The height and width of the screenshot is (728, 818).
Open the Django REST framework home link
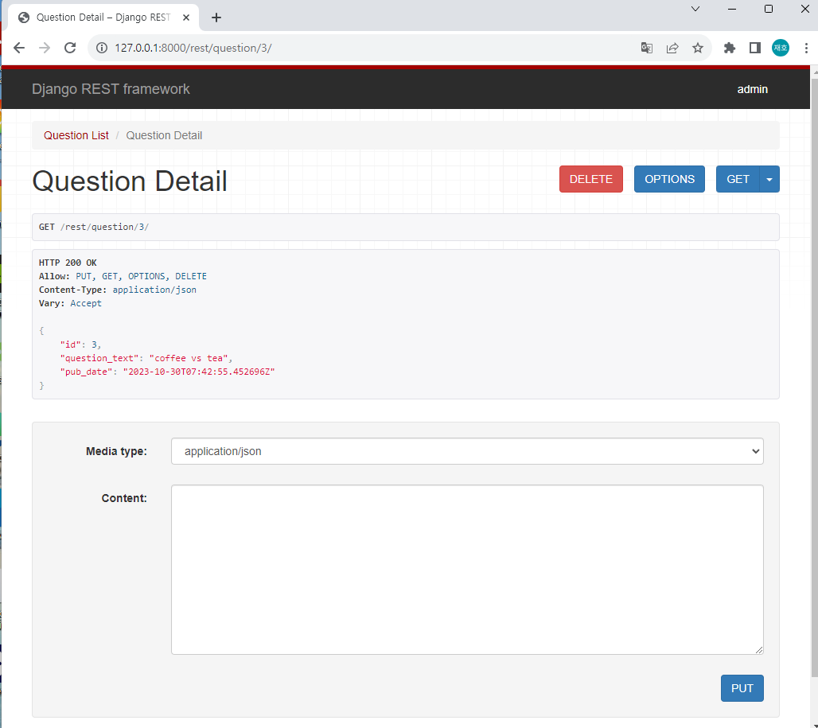111,89
